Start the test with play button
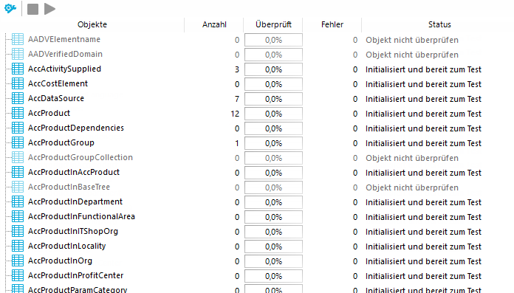The image size is (514, 293). click(49, 9)
